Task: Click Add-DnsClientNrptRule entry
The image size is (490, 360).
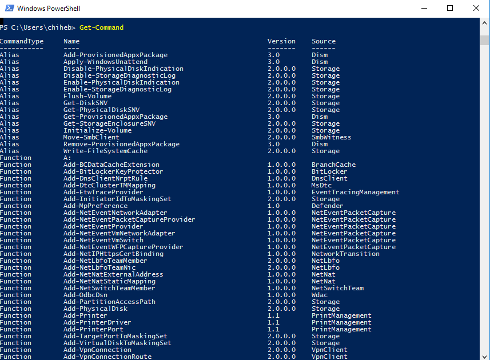Action: click(105, 179)
